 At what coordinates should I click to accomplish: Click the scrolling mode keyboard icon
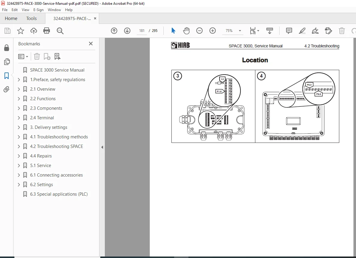pyautogui.click(x=269, y=31)
